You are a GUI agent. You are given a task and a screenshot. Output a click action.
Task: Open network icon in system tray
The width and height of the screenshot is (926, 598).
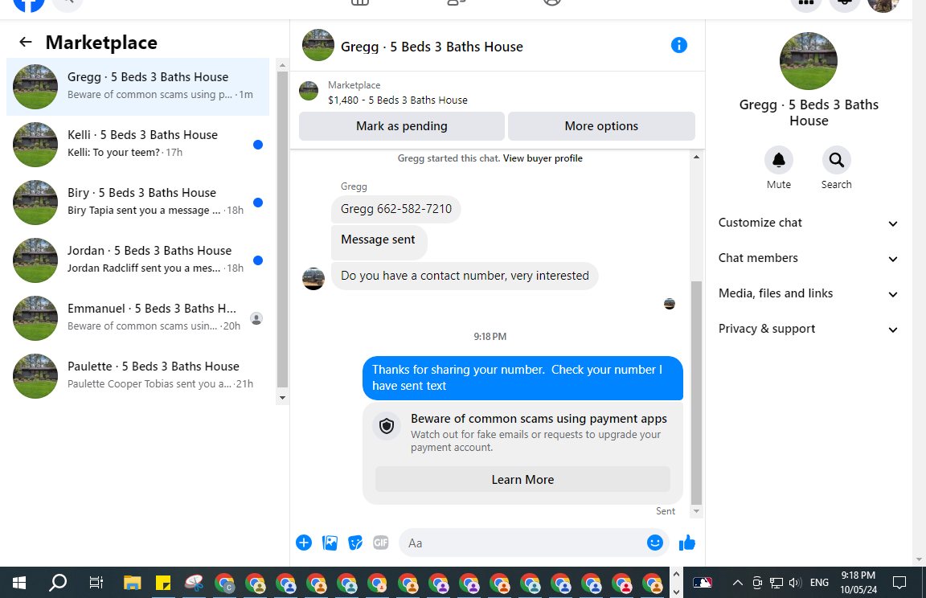776,584
